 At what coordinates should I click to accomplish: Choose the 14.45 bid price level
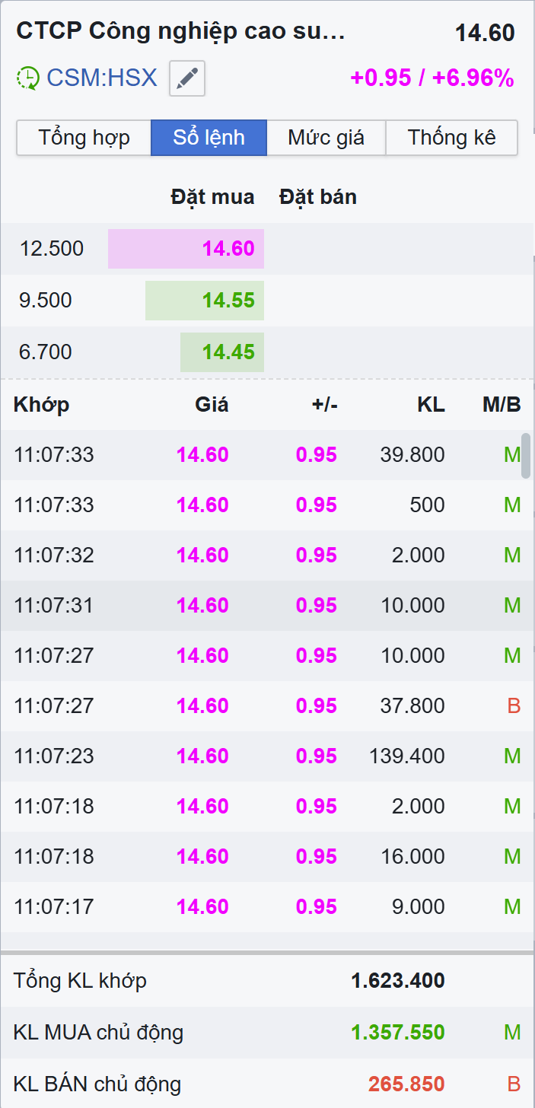coord(222,352)
